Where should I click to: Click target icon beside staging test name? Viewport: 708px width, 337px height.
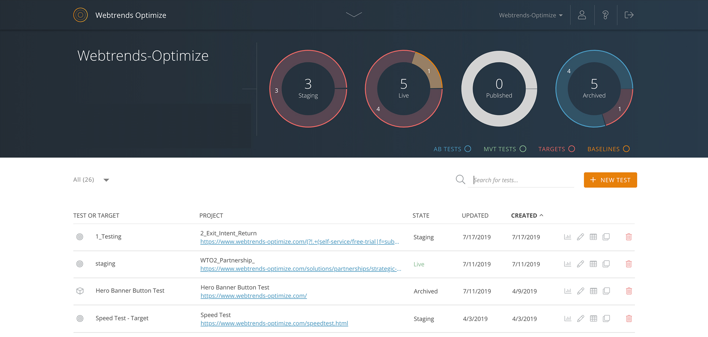click(80, 264)
